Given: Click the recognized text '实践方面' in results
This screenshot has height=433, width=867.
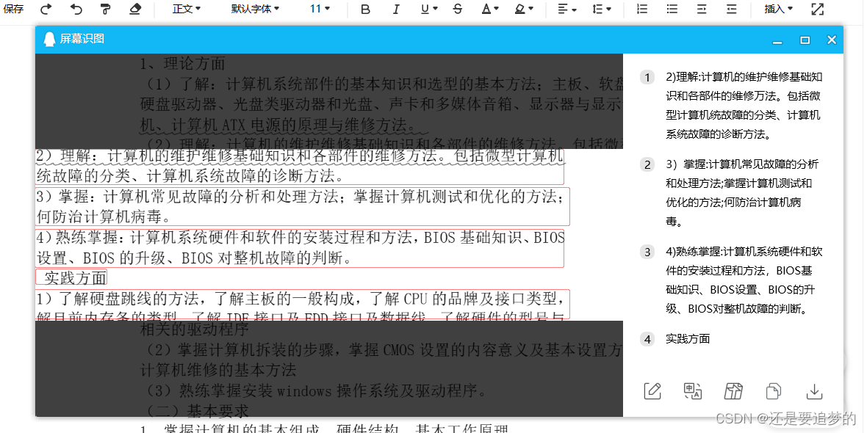Looking at the screenshot, I should click(x=688, y=339).
